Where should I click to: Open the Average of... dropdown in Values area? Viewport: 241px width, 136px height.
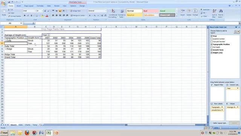pyautogui.click(x=238, y=107)
